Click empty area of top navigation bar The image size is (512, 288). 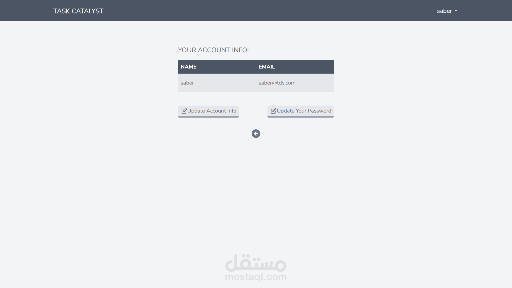pos(267,11)
